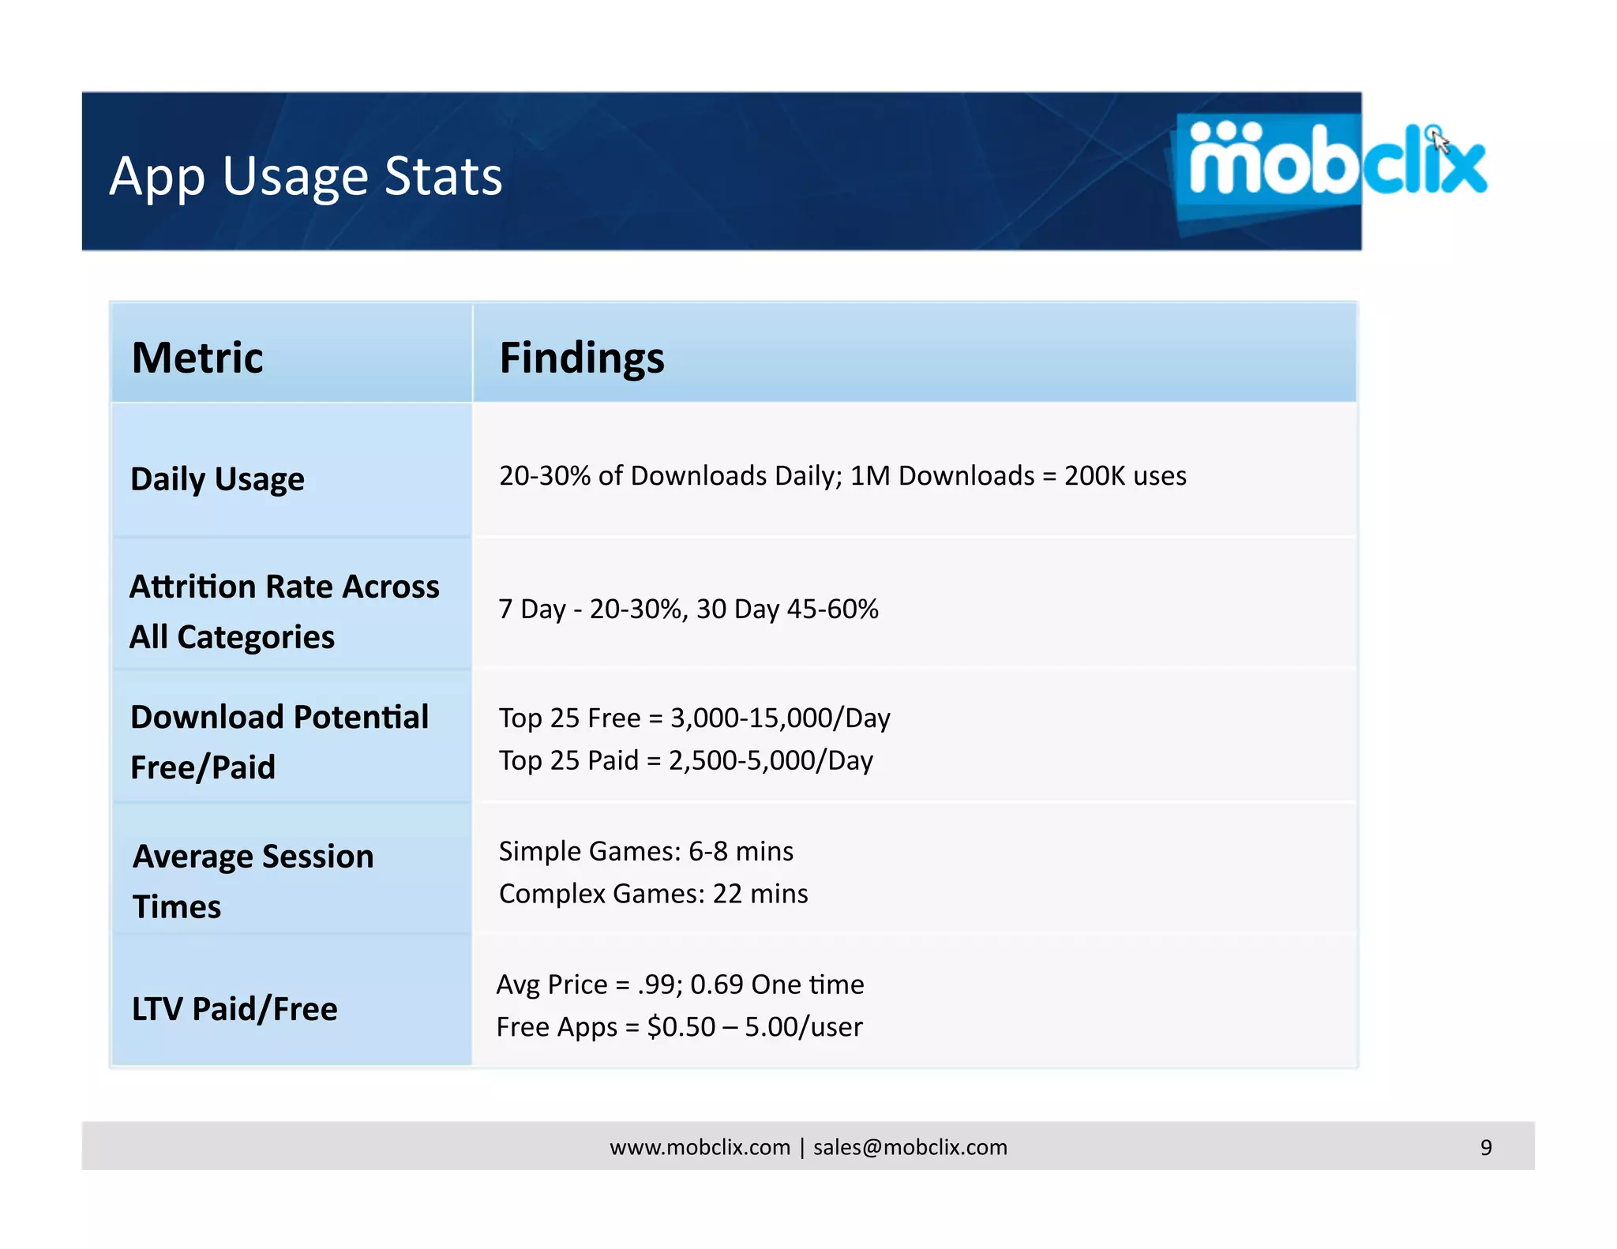Select the 'LTV Paid/Free' metric cell
The image size is (1617, 1249).
tap(291, 1001)
